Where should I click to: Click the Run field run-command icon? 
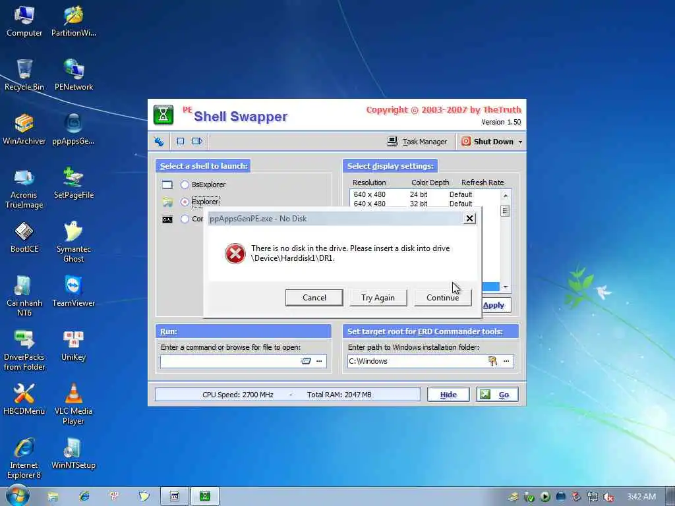tap(306, 361)
